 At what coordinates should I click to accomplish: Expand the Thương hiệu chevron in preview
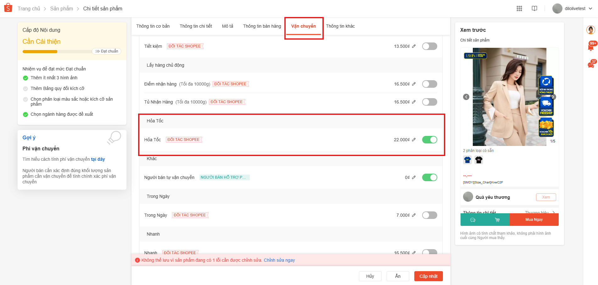pos(554,212)
